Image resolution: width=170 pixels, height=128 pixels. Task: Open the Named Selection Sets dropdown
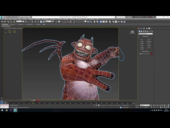coord(81,21)
